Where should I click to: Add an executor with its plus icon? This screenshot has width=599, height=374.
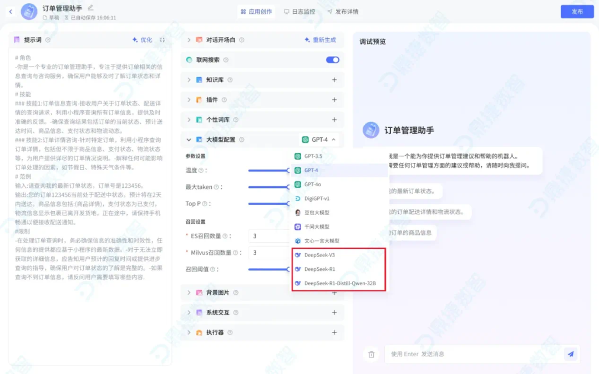click(334, 332)
